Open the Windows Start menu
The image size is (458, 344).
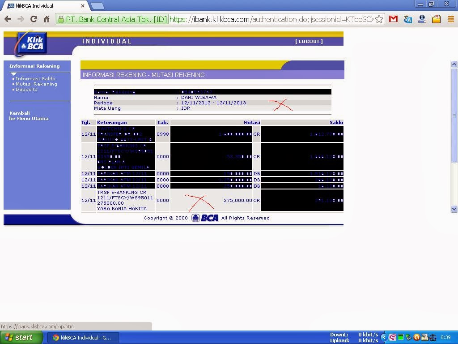coord(21,338)
